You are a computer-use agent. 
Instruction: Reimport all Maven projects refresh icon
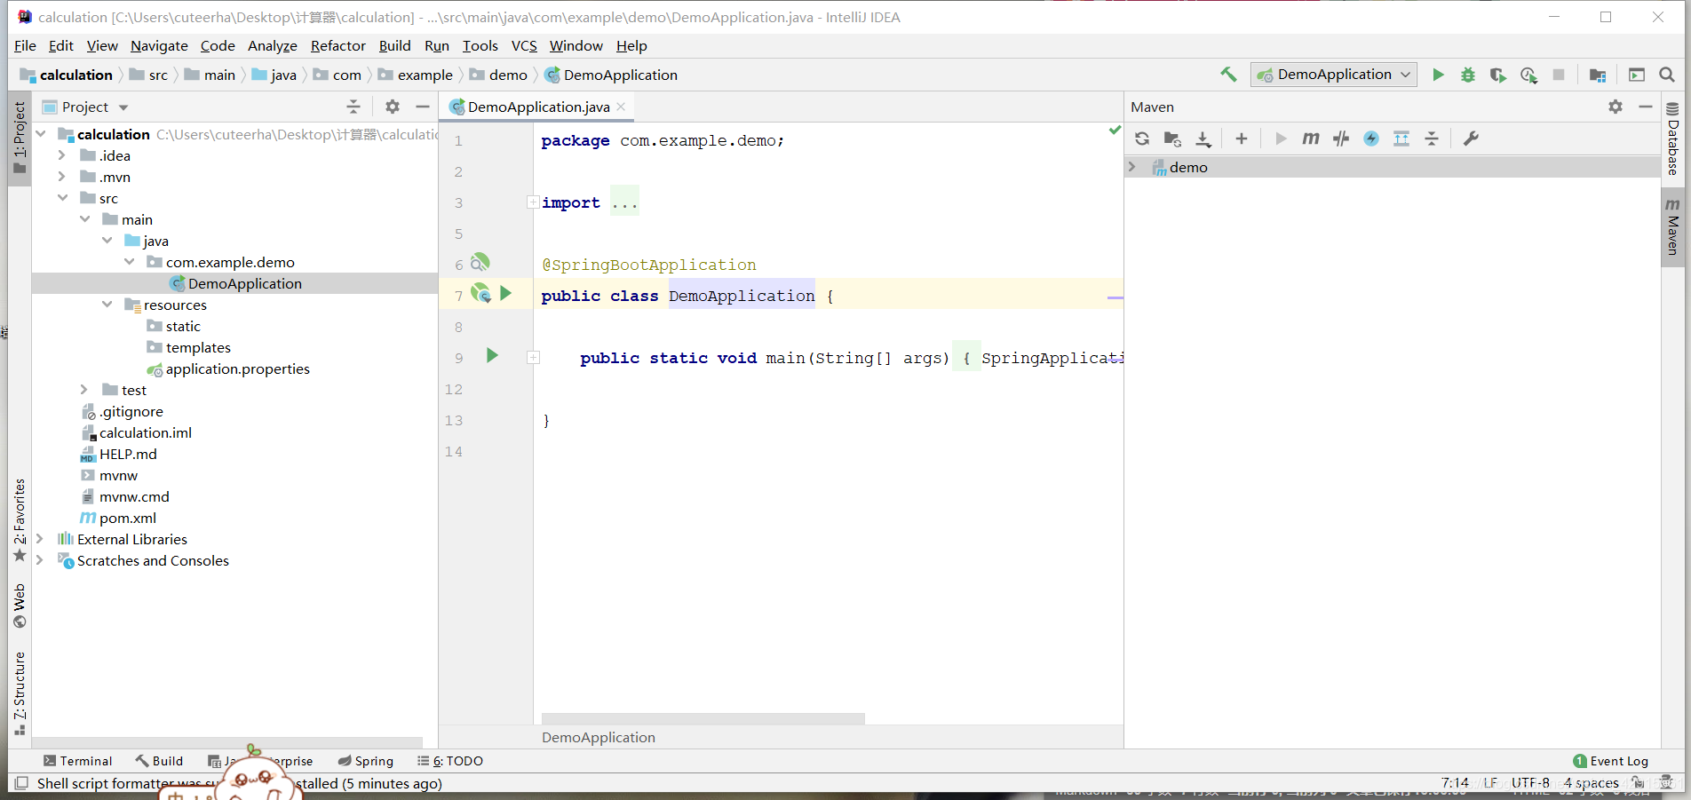point(1142,139)
